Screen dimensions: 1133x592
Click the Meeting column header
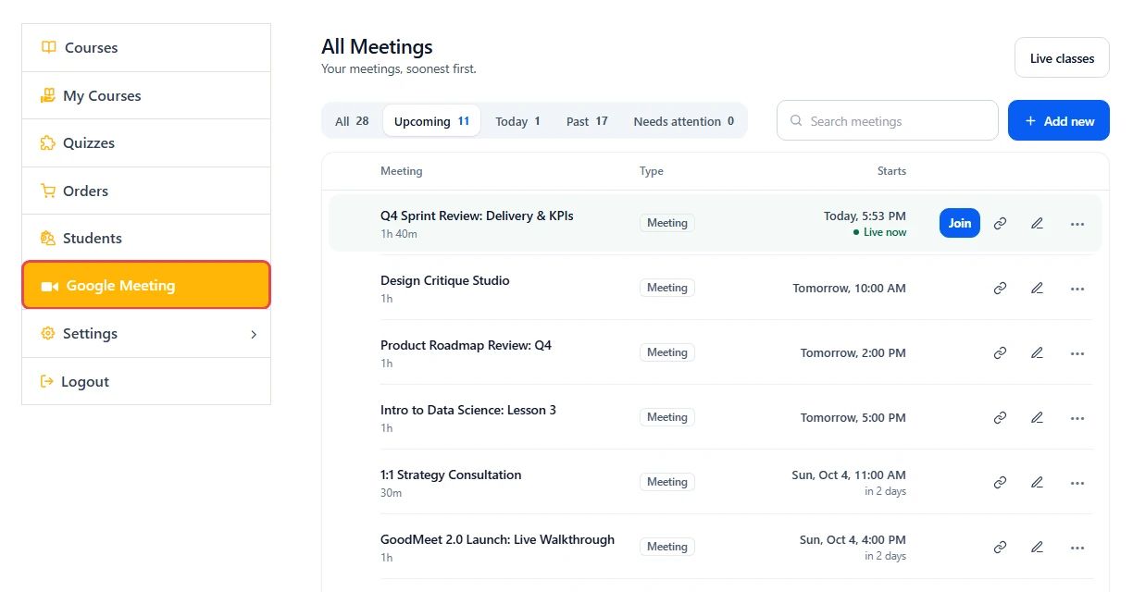click(x=401, y=171)
